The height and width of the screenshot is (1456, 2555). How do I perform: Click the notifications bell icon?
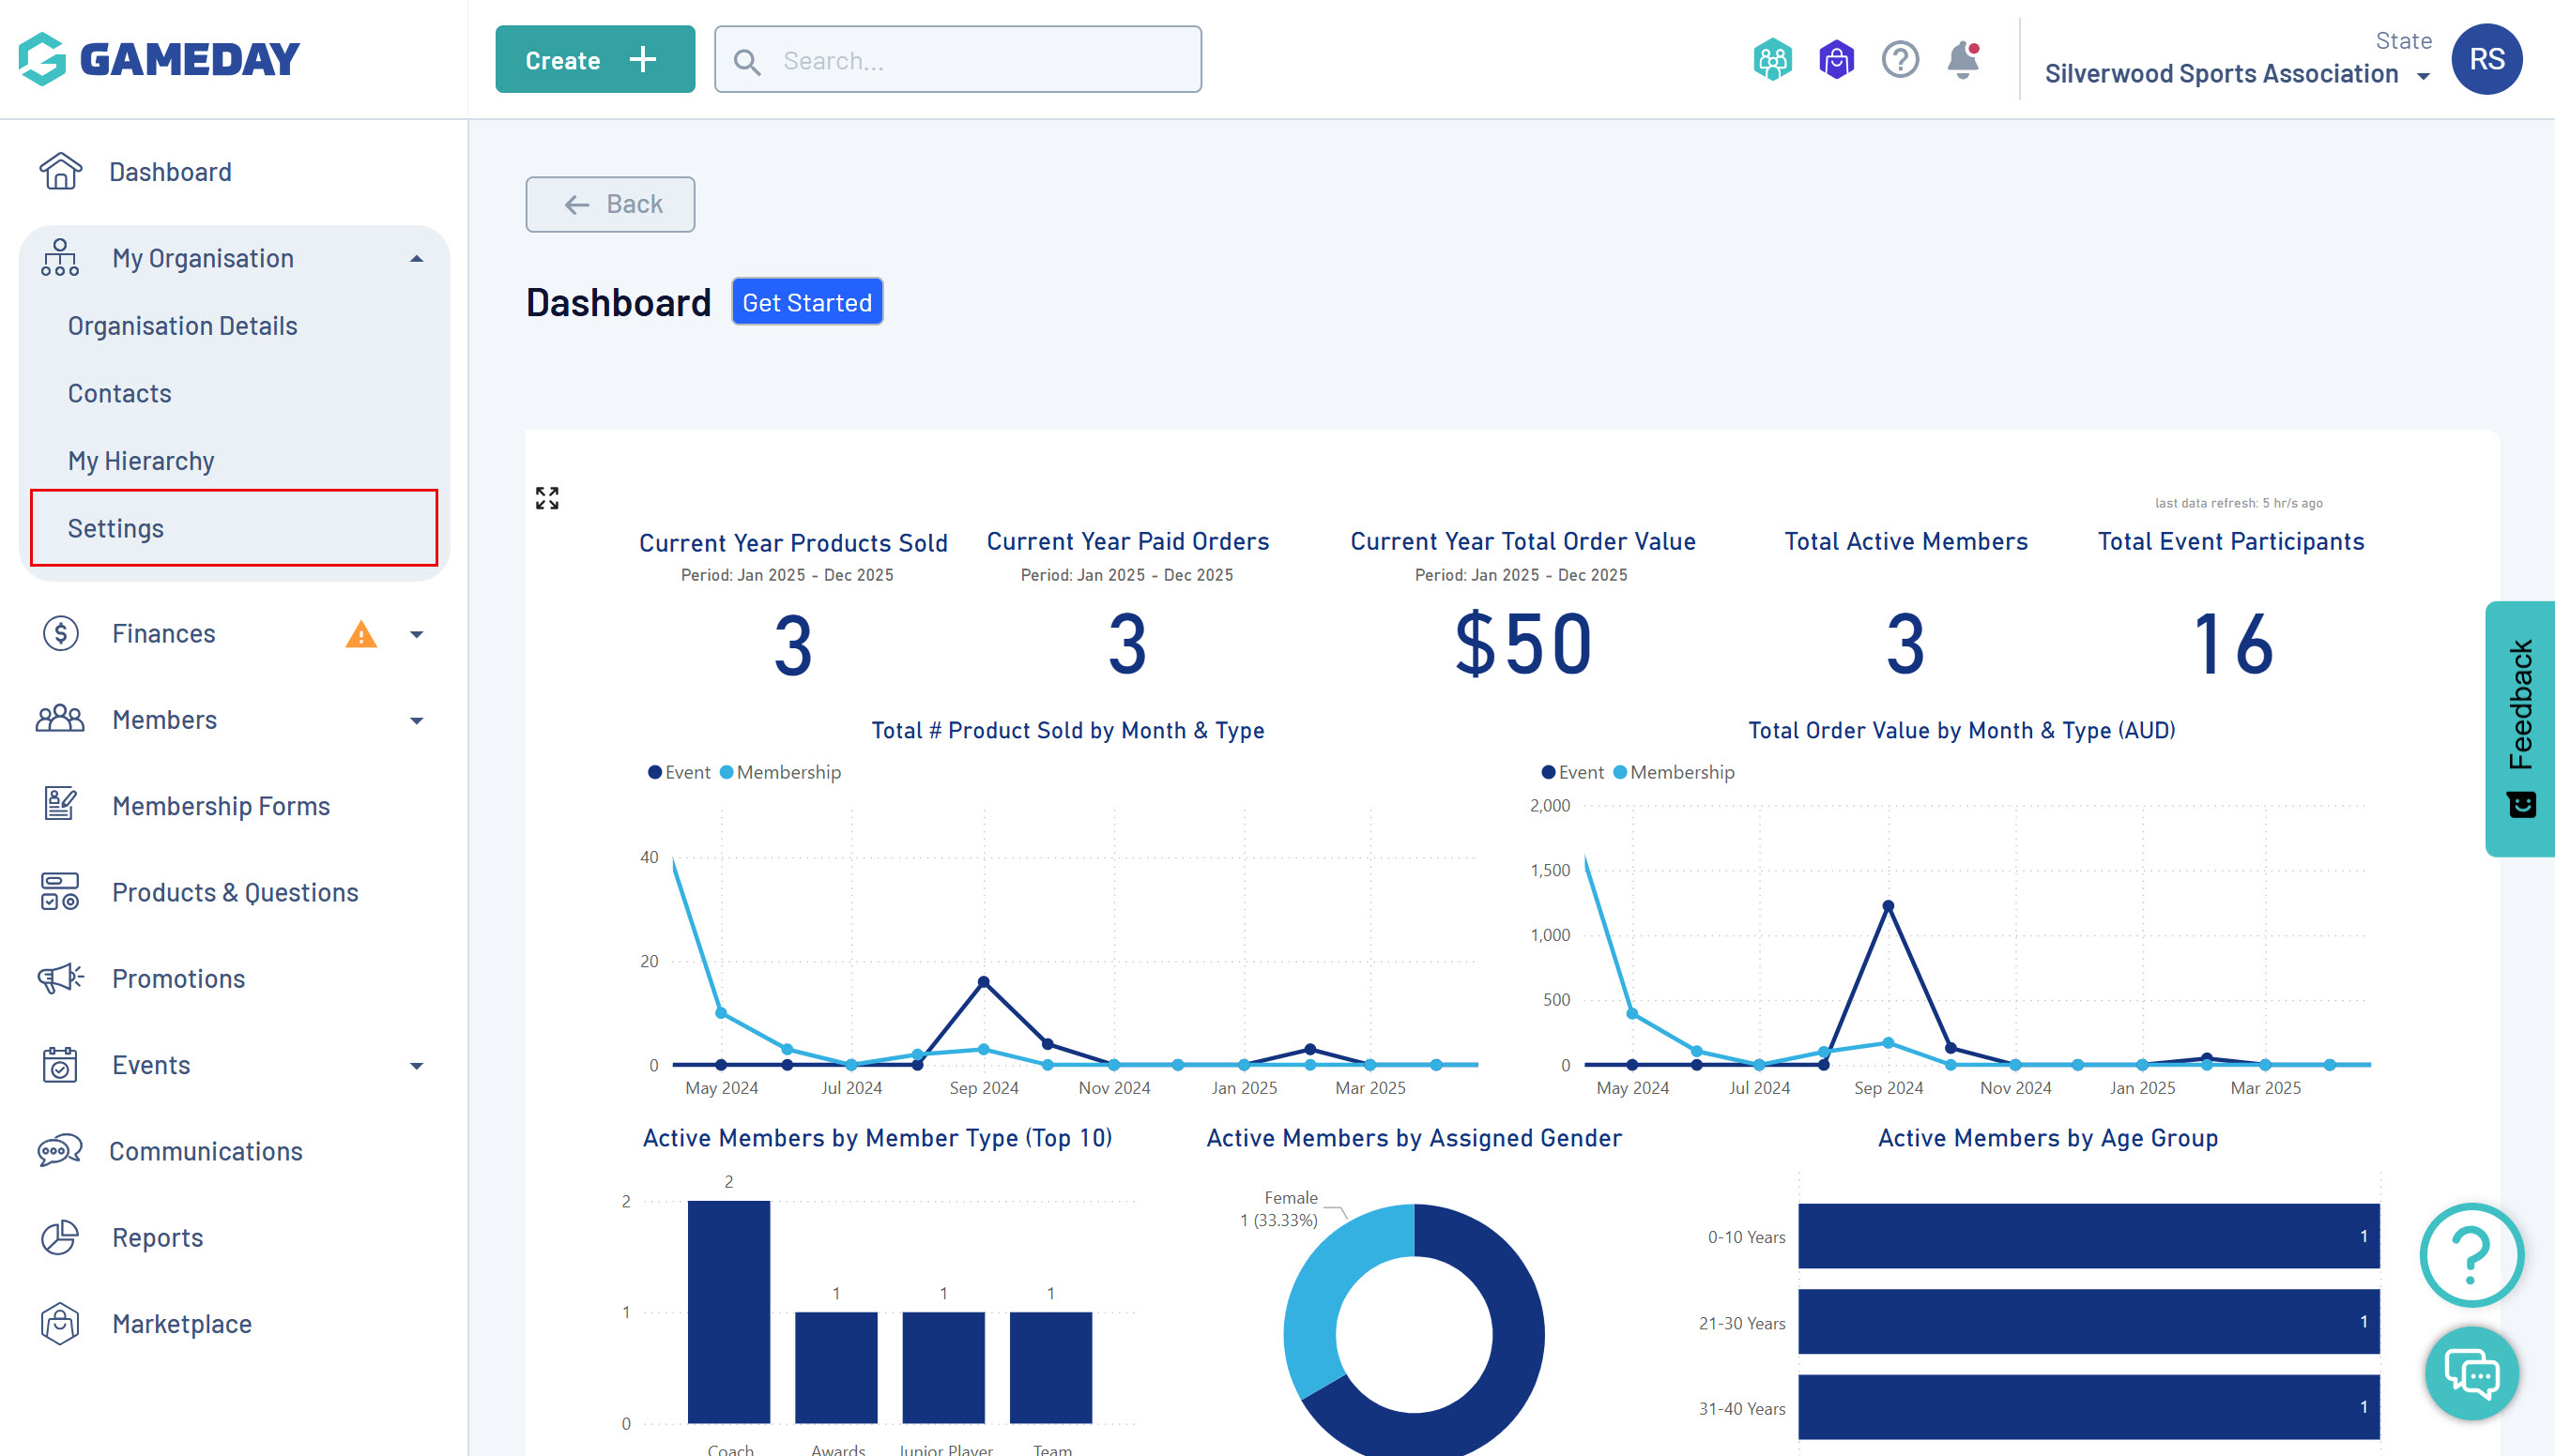(x=1963, y=60)
